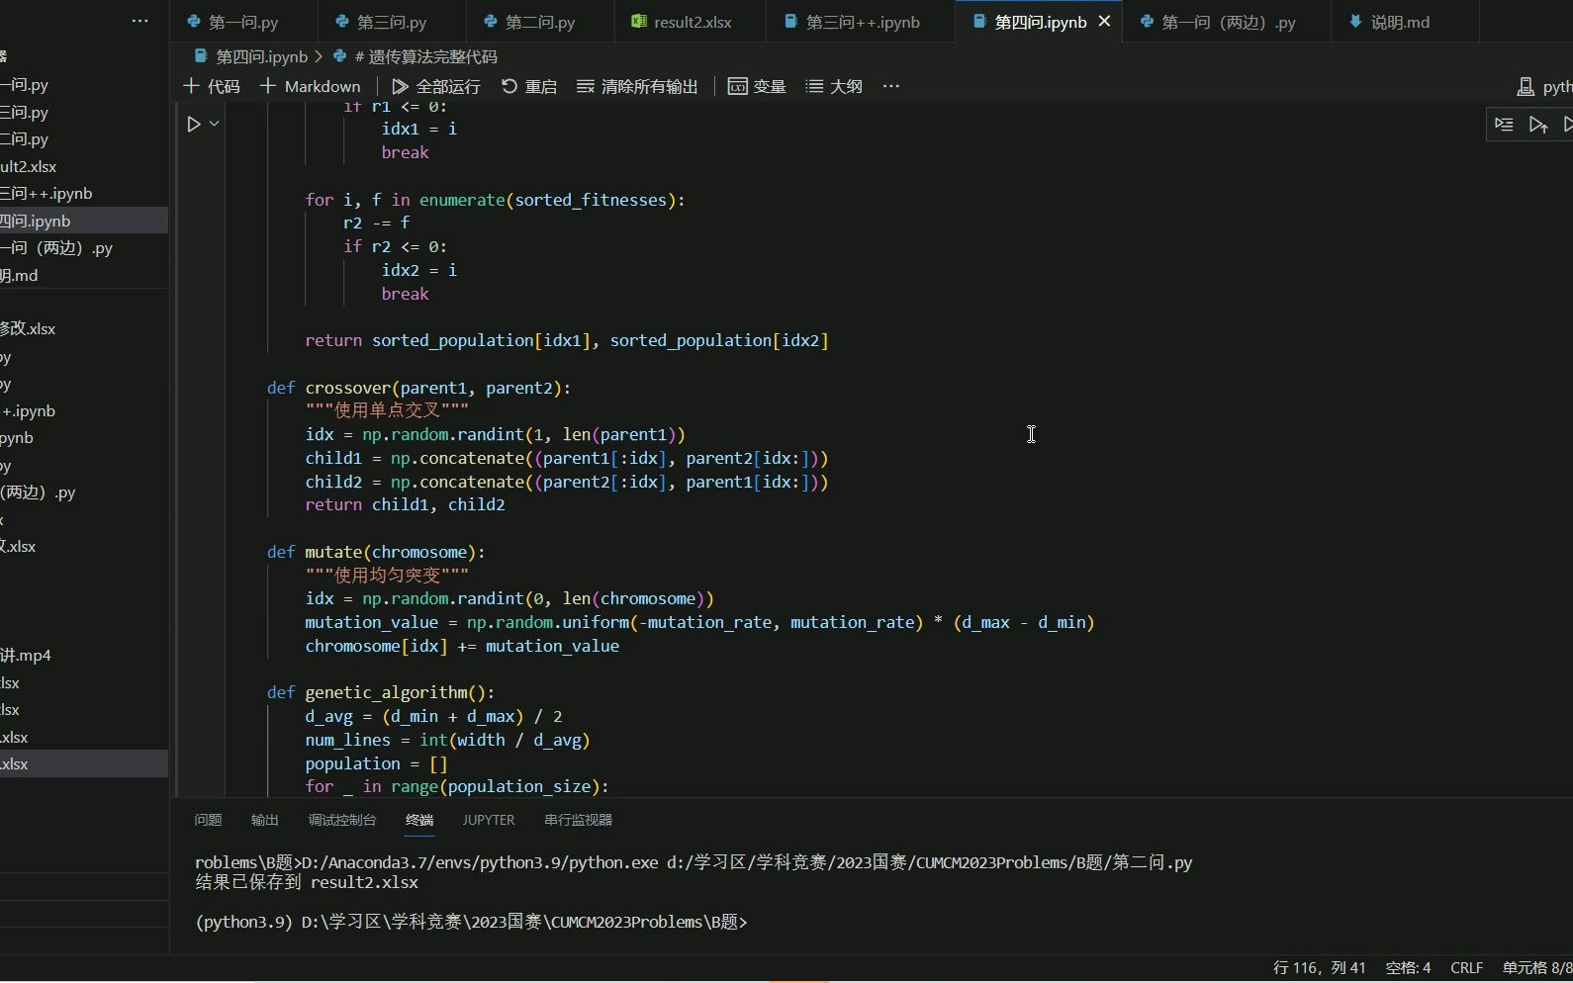Open 讲.mp4 in the explorer
The height and width of the screenshot is (983, 1573).
[84, 656]
